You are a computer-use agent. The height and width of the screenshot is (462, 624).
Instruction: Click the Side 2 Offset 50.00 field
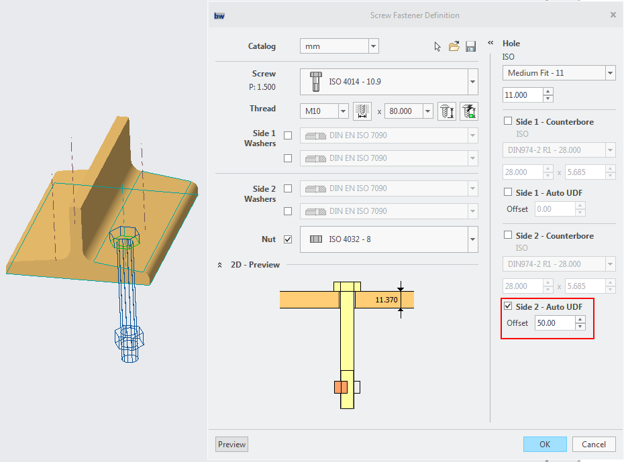click(555, 323)
